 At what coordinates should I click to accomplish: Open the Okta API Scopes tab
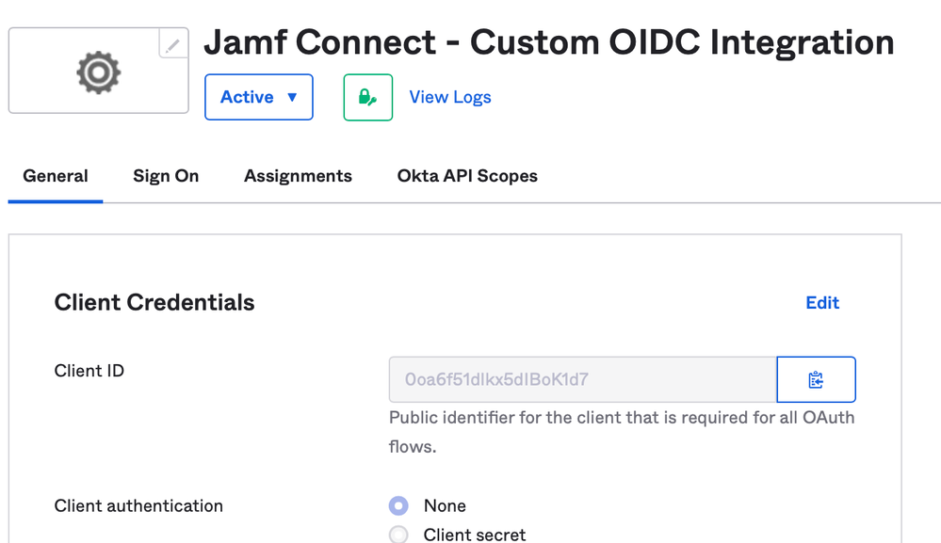click(467, 176)
